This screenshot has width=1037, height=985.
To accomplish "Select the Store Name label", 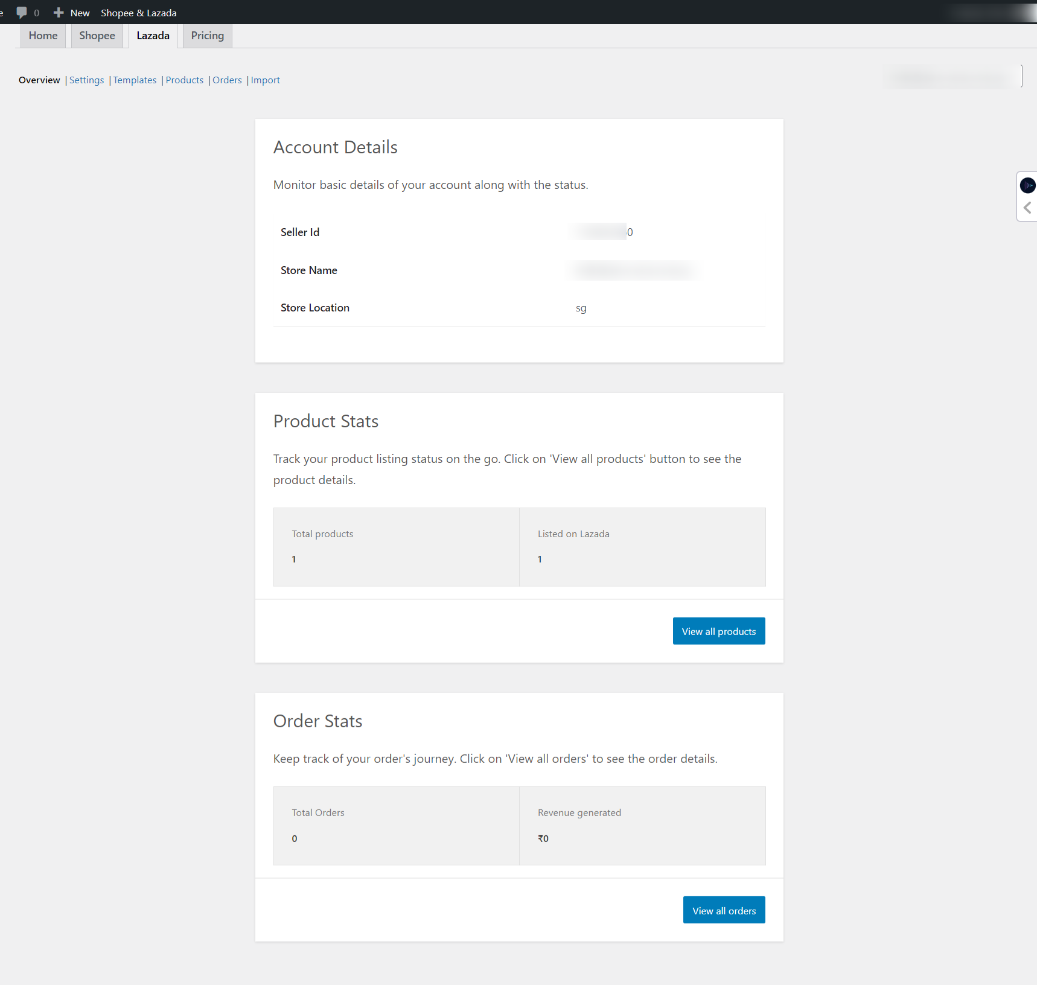I will pos(309,270).
